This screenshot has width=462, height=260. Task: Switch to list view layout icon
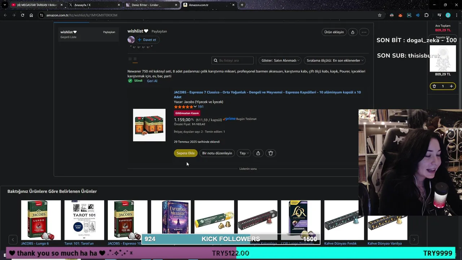click(x=135, y=59)
